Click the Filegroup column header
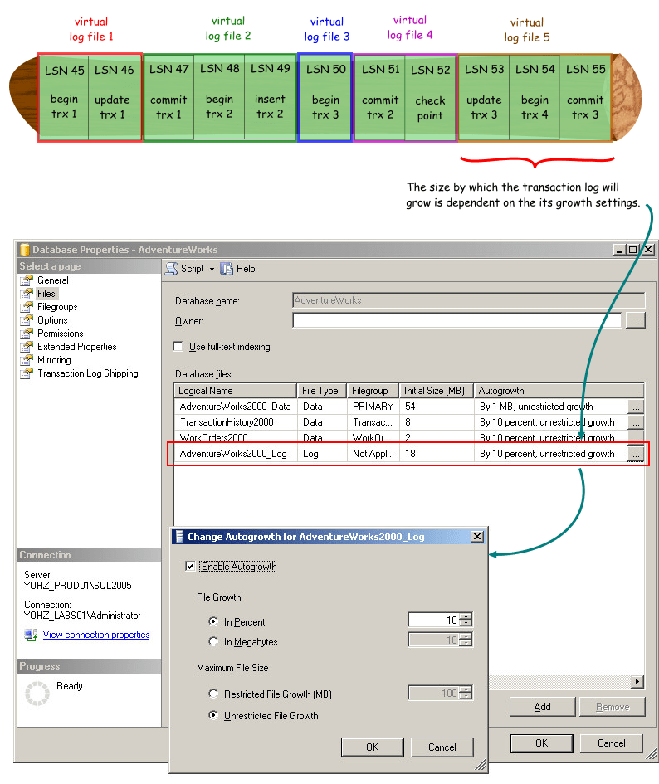The image size is (659, 784). click(373, 391)
